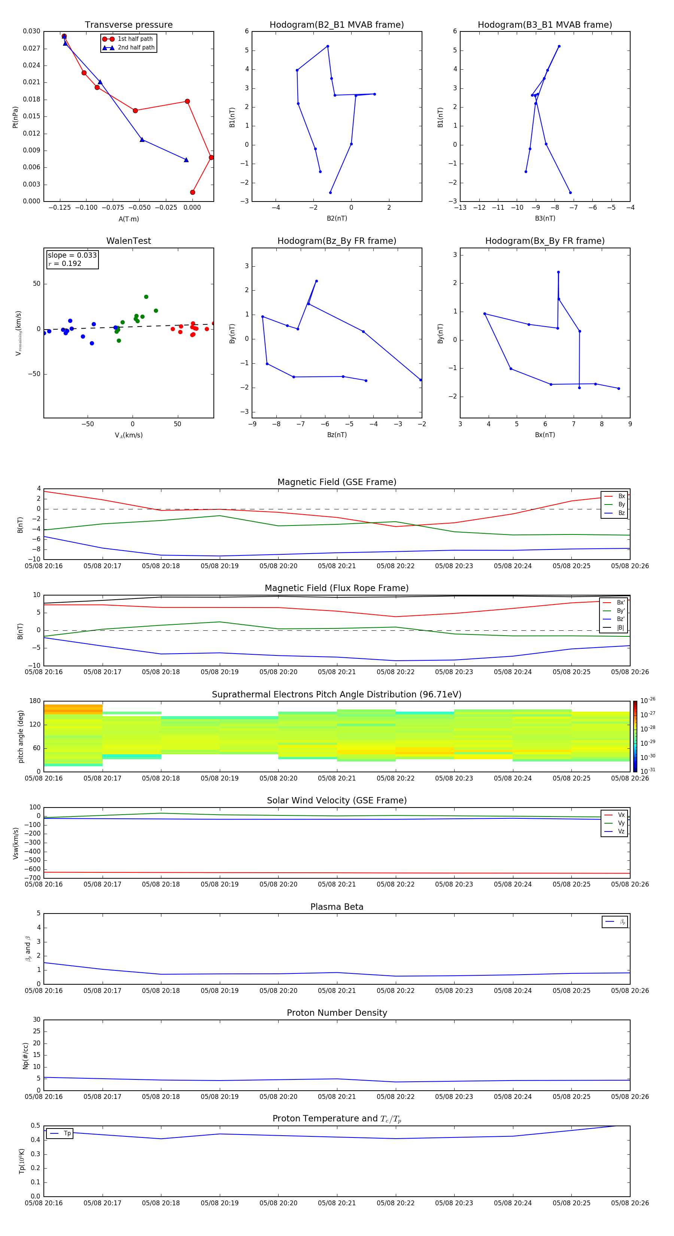Click the '1st half path' legend entry
The height and width of the screenshot is (1236, 674).
point(128,39)
